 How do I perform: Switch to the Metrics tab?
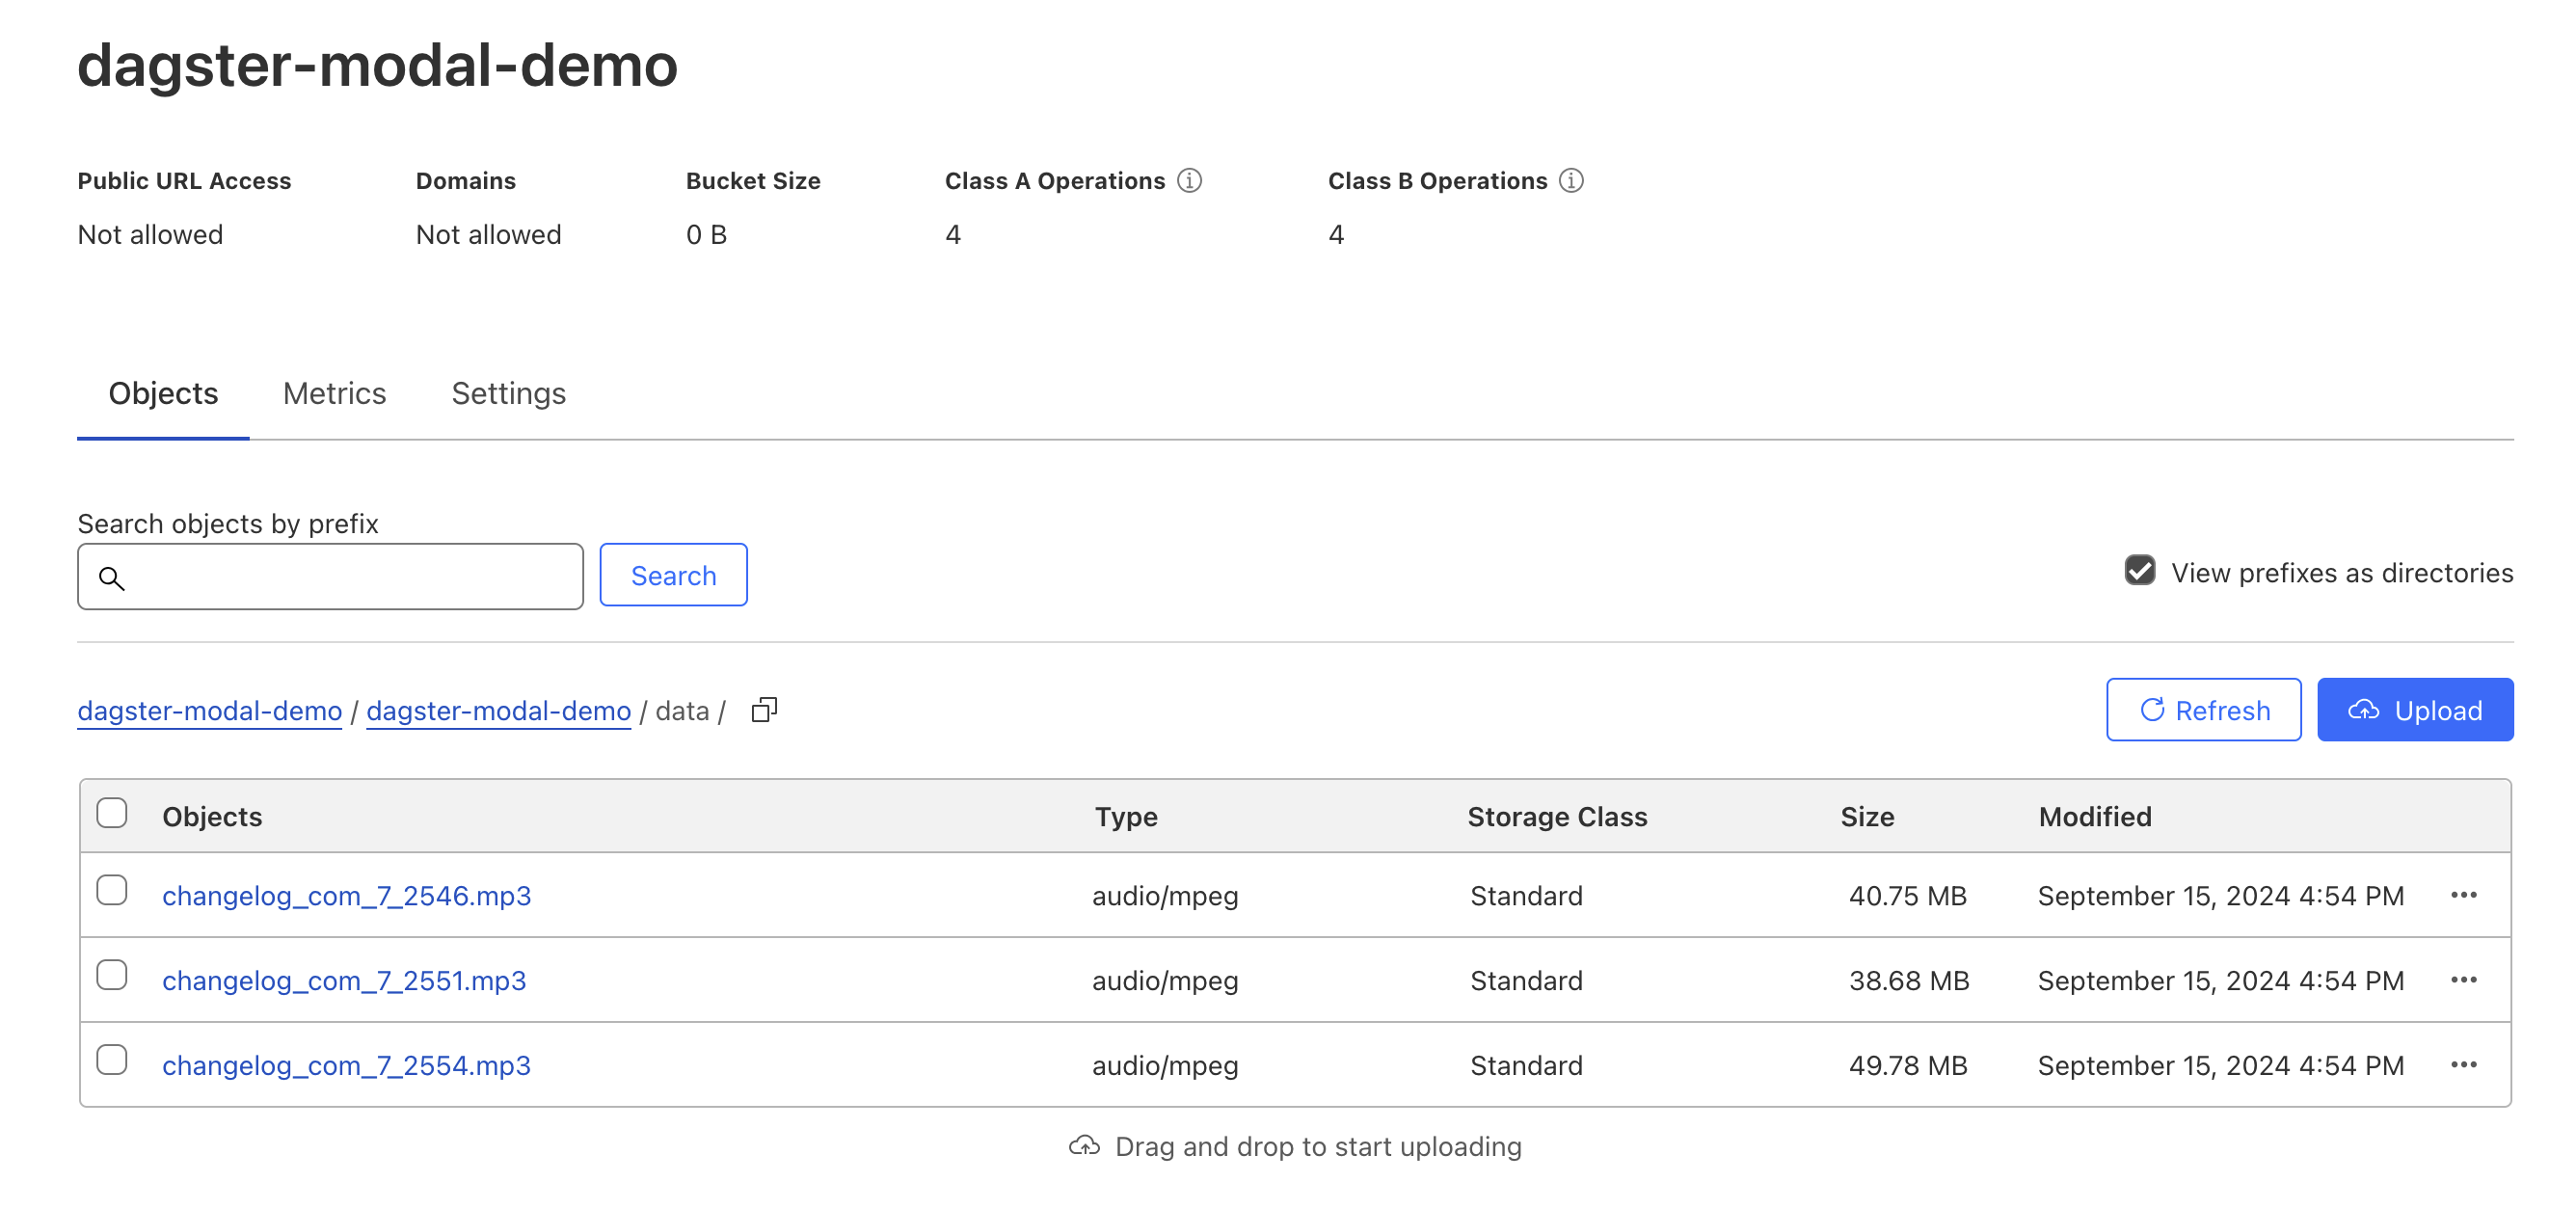(x=334, y=392)
